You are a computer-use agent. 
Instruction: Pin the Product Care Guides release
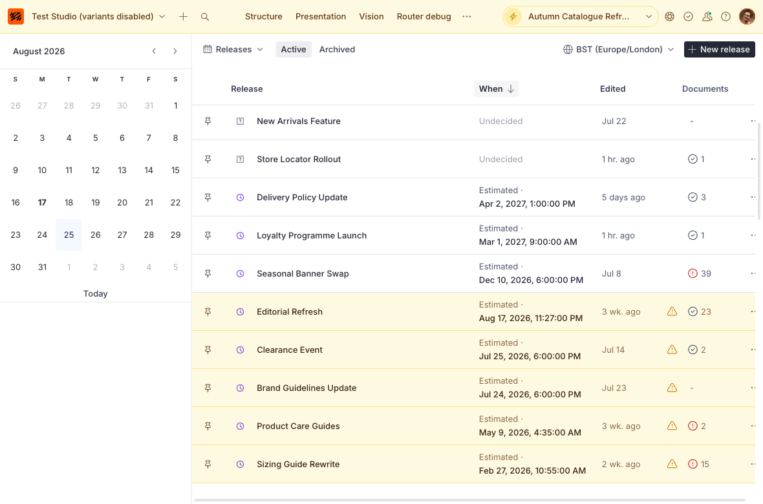click(208, 426)
